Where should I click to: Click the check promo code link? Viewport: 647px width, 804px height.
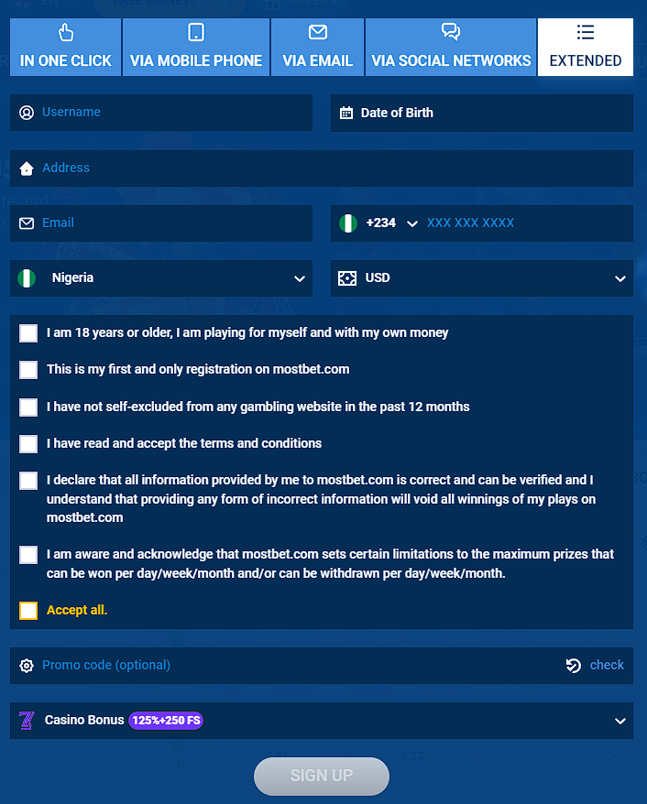[606, 666]
